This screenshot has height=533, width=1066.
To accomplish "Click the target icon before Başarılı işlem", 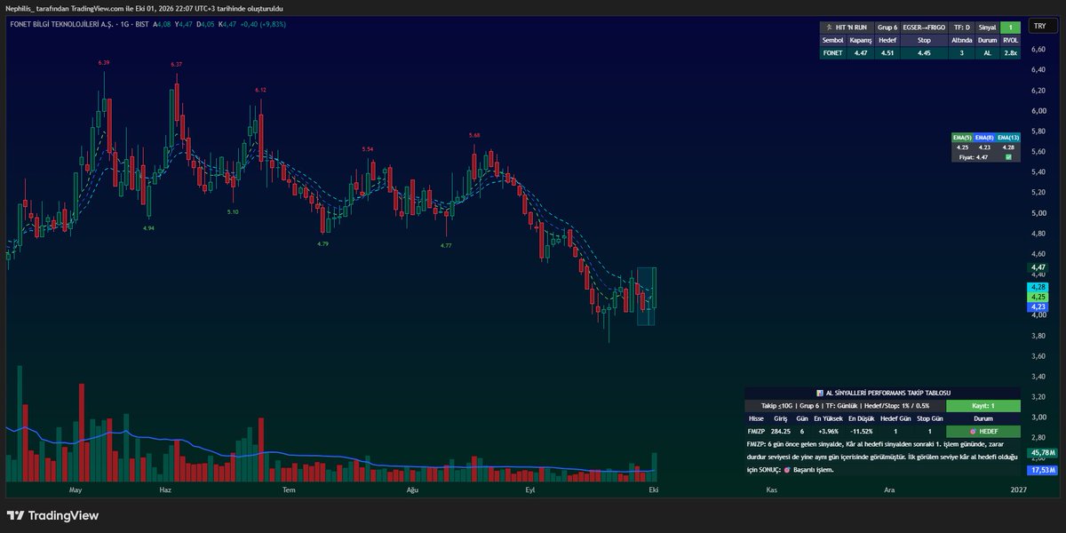I will pyautogui.click(x=786, y=469).
